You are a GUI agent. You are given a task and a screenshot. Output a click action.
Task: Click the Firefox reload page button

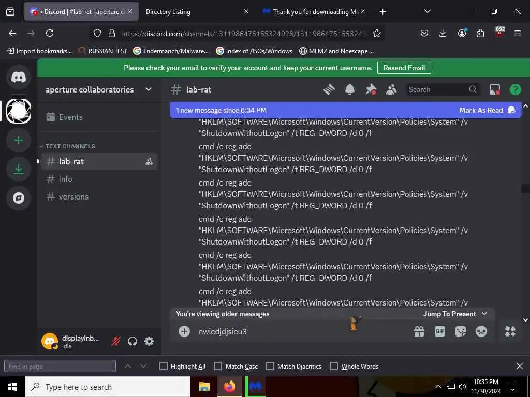tap(50, 33)
